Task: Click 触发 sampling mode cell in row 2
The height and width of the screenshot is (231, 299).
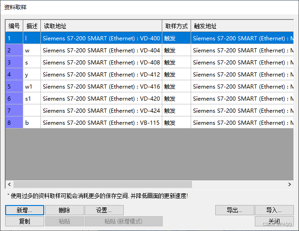Action: click(177, 50)
